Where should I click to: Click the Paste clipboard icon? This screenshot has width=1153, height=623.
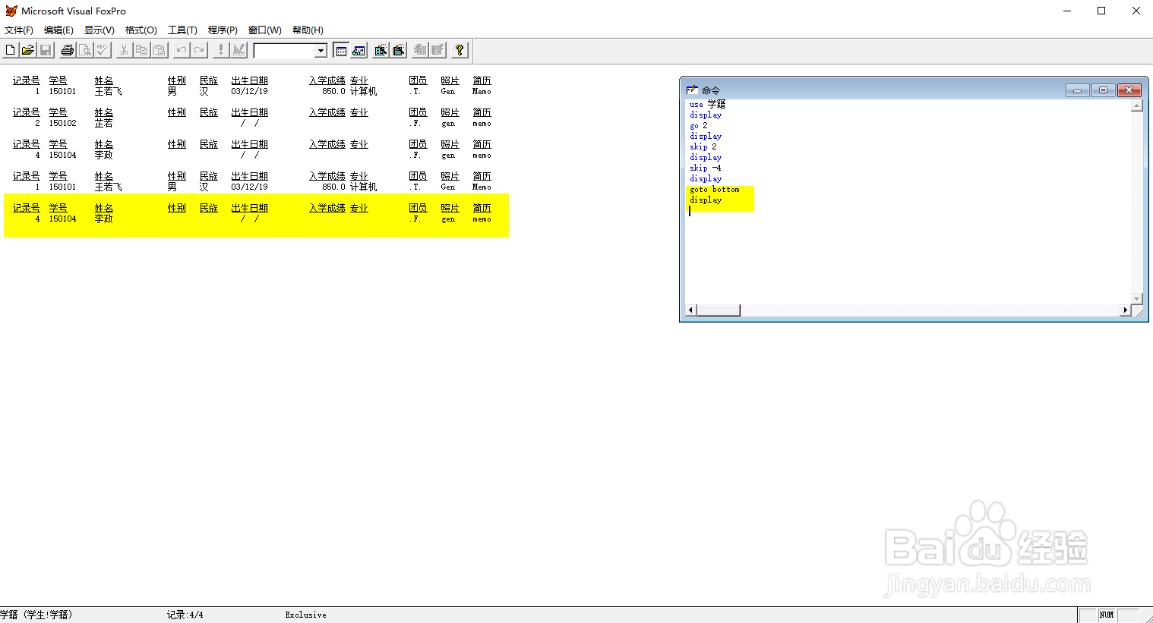(160, 50)
